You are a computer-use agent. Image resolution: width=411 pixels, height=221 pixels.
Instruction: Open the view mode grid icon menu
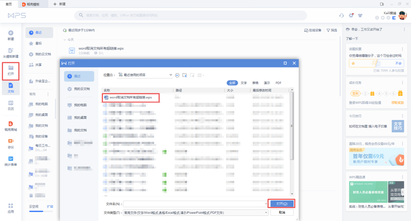click(200, 75)
